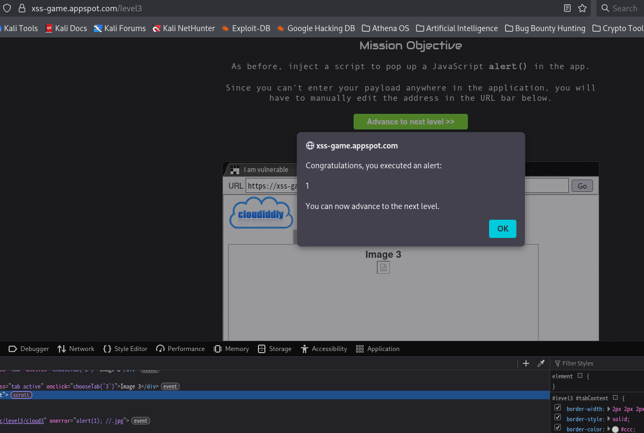Click the selector highlighter icon beside #tabContent

(615, 398)
